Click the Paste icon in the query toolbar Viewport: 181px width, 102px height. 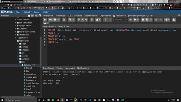(x=86, y=20)
